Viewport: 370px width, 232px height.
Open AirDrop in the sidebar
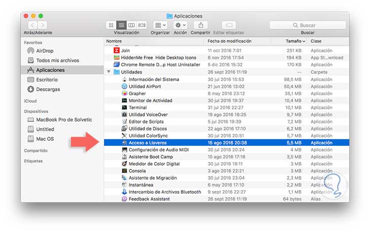[45, 51]
